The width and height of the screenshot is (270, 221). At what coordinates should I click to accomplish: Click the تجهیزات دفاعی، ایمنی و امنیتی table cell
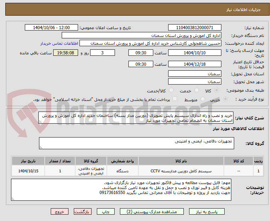[x=91, y=171]
